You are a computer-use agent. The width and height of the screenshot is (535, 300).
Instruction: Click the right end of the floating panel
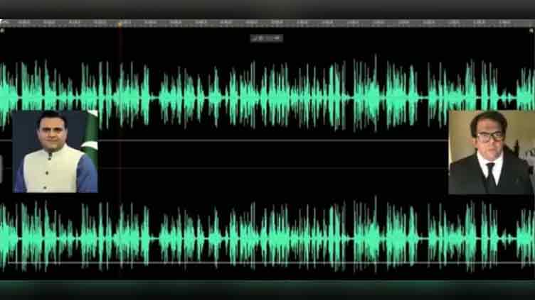tap(279, 38)
